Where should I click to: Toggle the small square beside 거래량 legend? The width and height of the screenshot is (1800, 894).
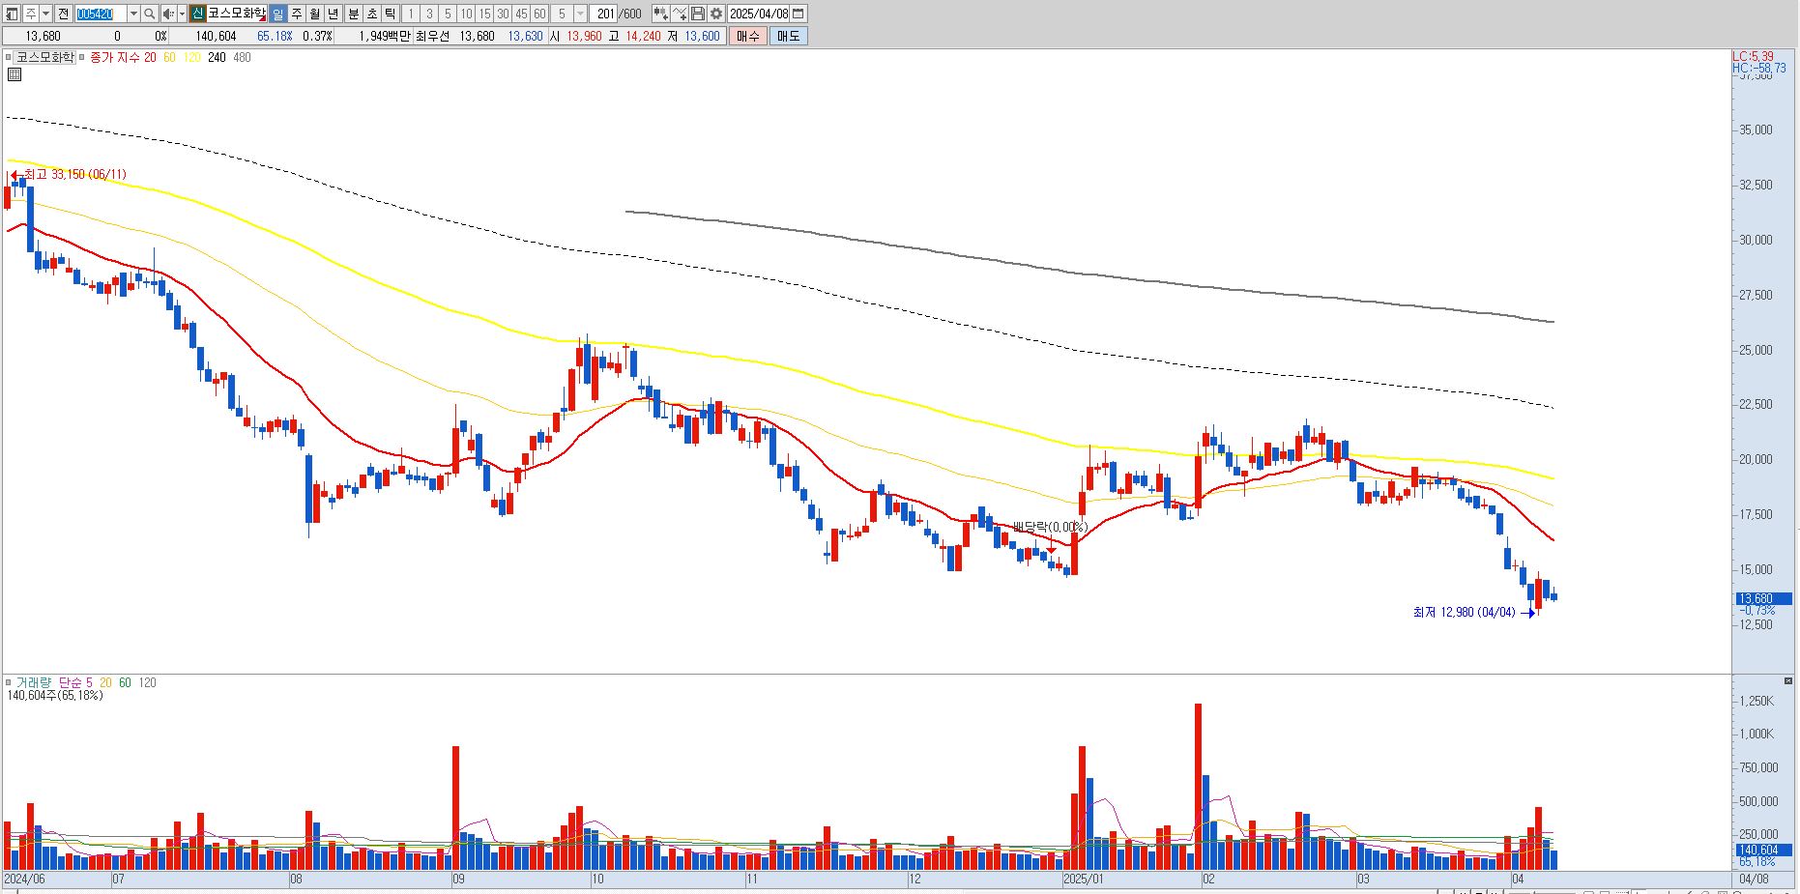click(x=9, y=682)
